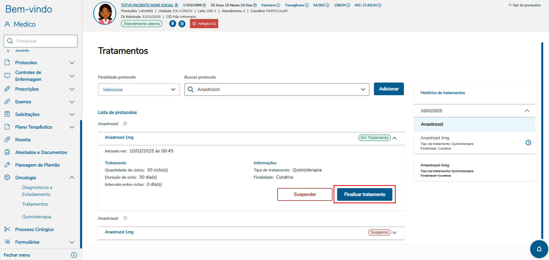549x260 pixels.
Task: Click the clock icon in treatment history
Action: 528,143
